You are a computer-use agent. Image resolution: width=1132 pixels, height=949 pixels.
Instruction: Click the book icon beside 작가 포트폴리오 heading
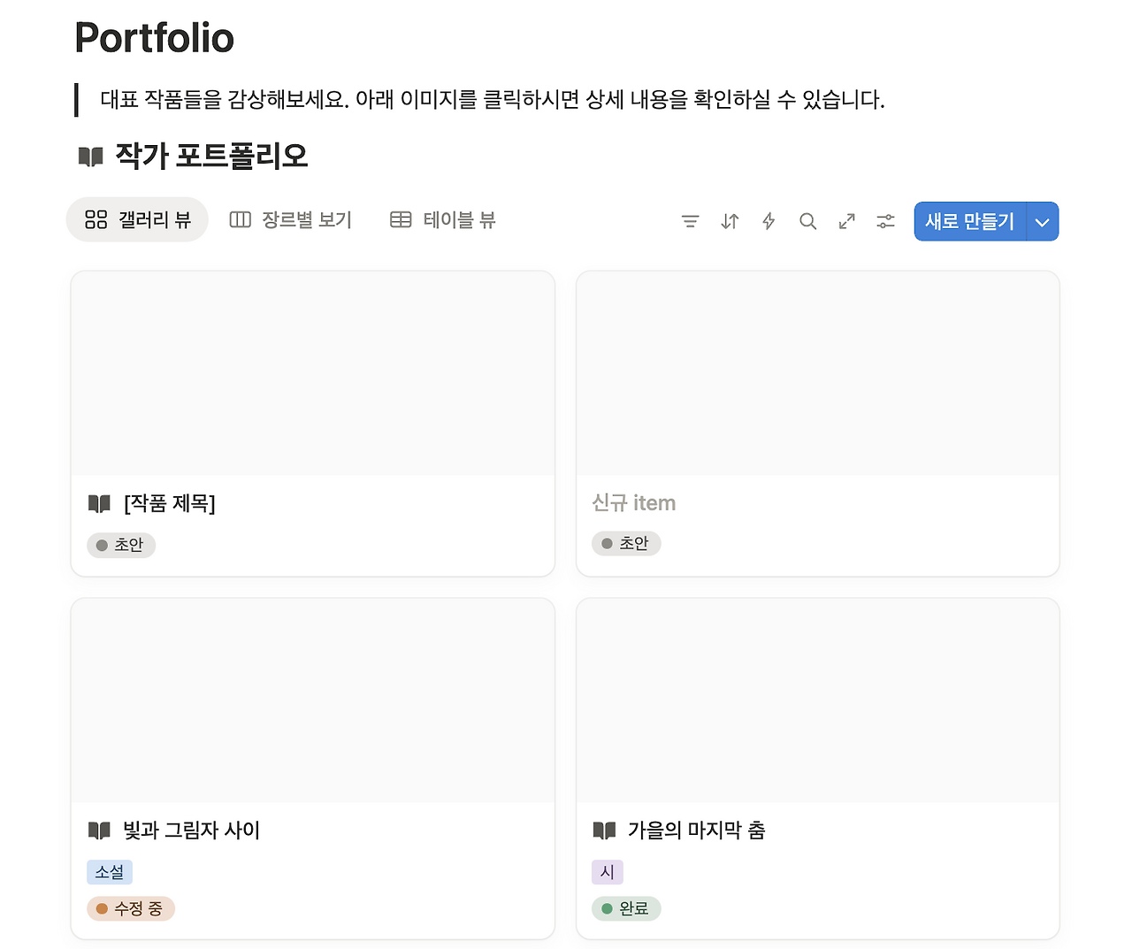point(88,156)
